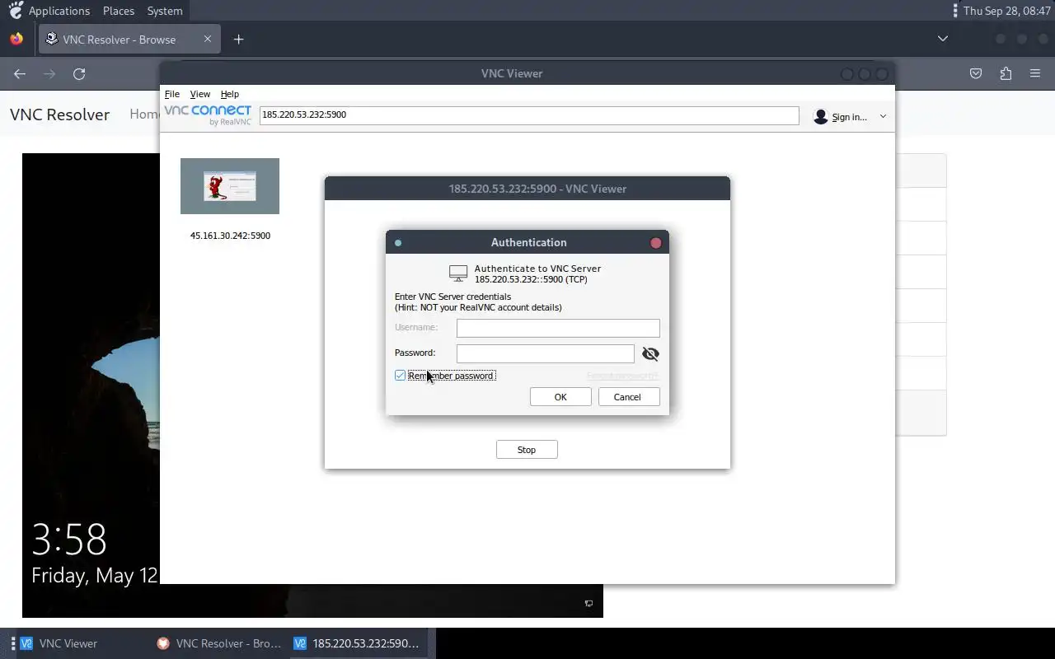Click the computer monitor icon in Authentication dialog
Viewport: 1055px width, 659px height.
tap(458, 273)
